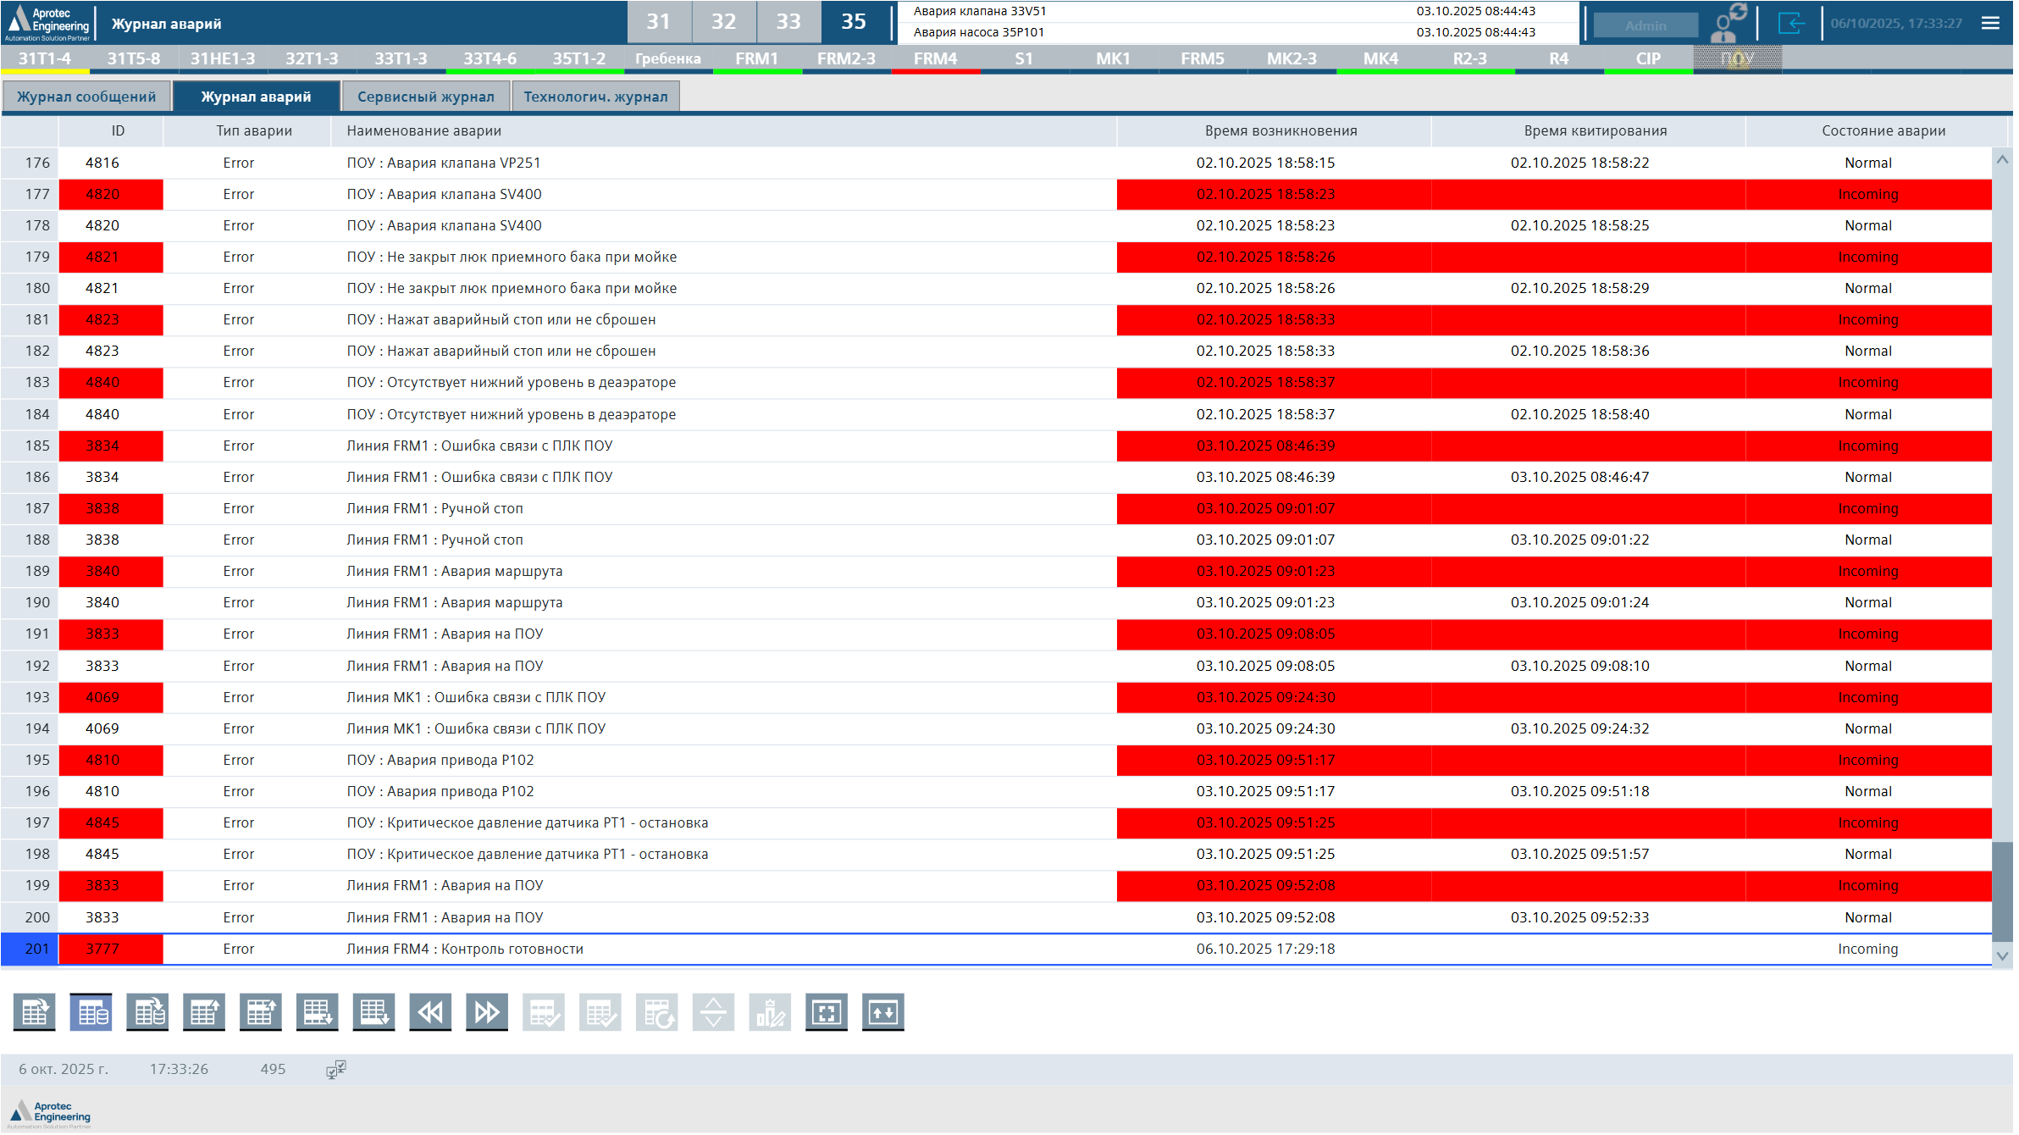Screen dimensions: 2019x1135
Task: Click the first alarm list view icon
Action: (x=35, y=1012)
